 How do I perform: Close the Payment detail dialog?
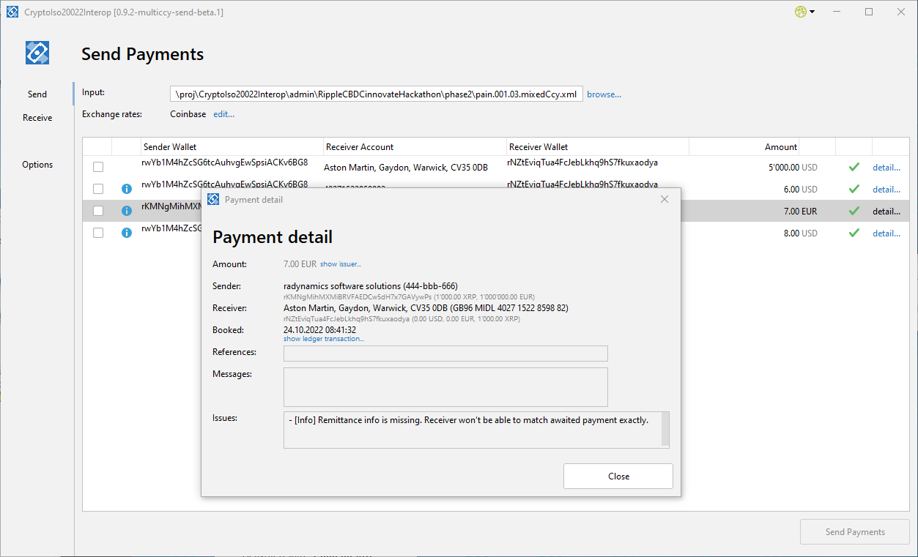tap(618, 476)
